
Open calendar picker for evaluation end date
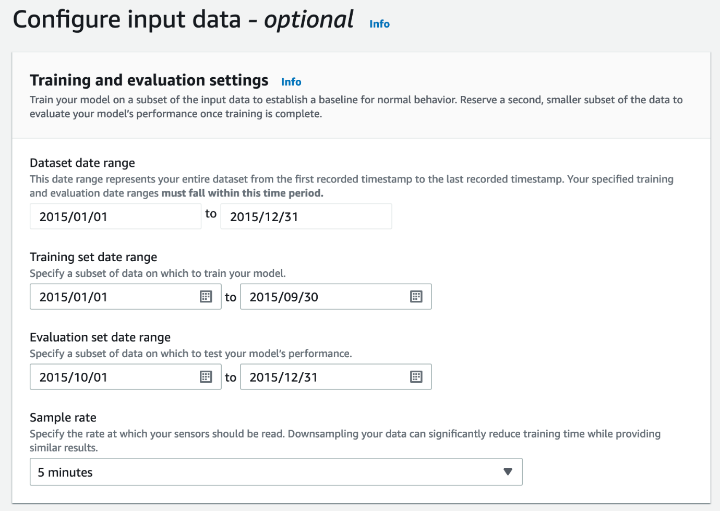416,377
